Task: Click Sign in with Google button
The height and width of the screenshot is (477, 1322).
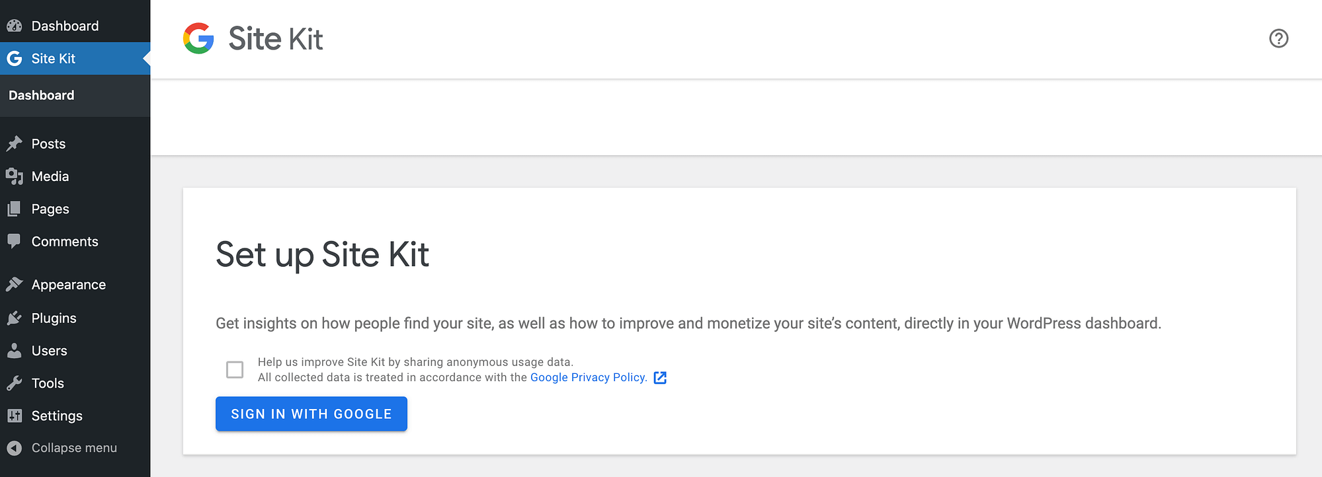Action: coord(311,414)
